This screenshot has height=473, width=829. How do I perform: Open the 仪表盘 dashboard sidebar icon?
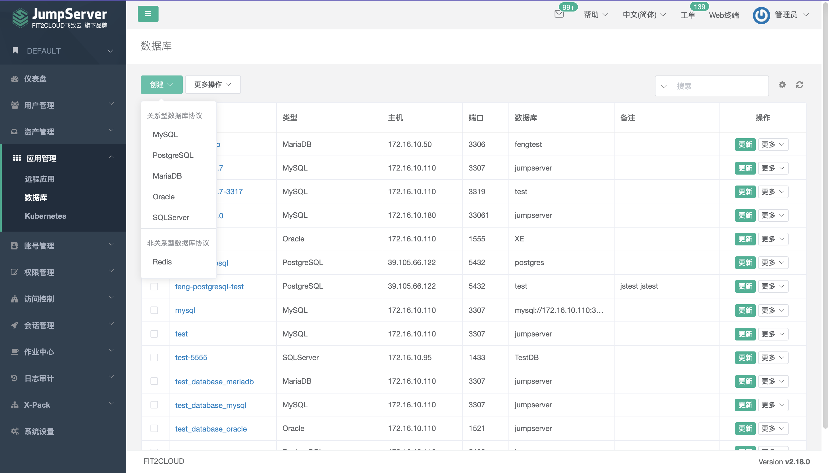pos(15,79)
